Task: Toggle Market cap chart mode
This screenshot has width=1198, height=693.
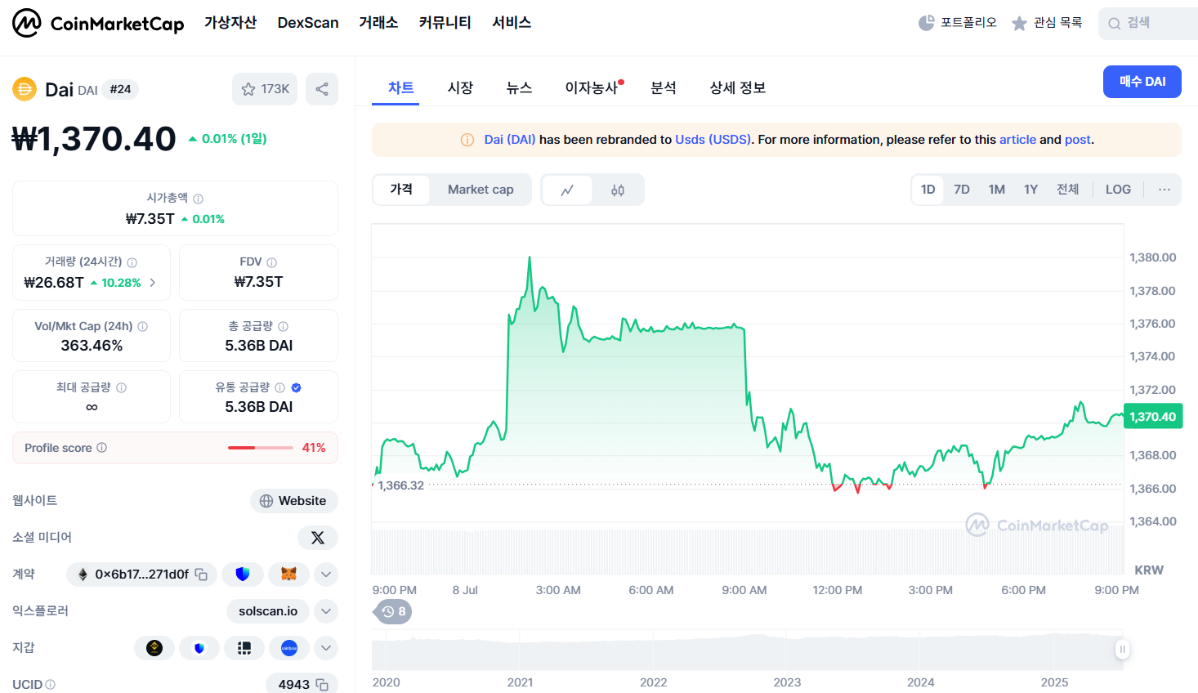Action: click(x=481, y=189)
